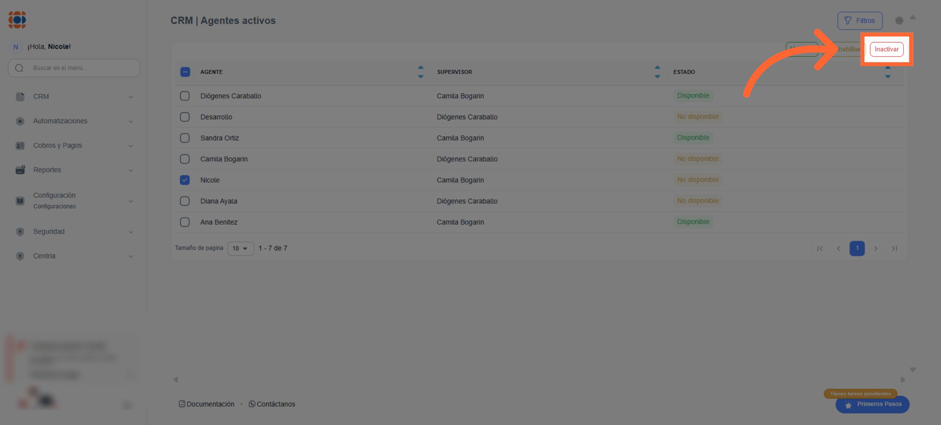
Task: Go to next page arrow
Action: click(x=876, y=249)
